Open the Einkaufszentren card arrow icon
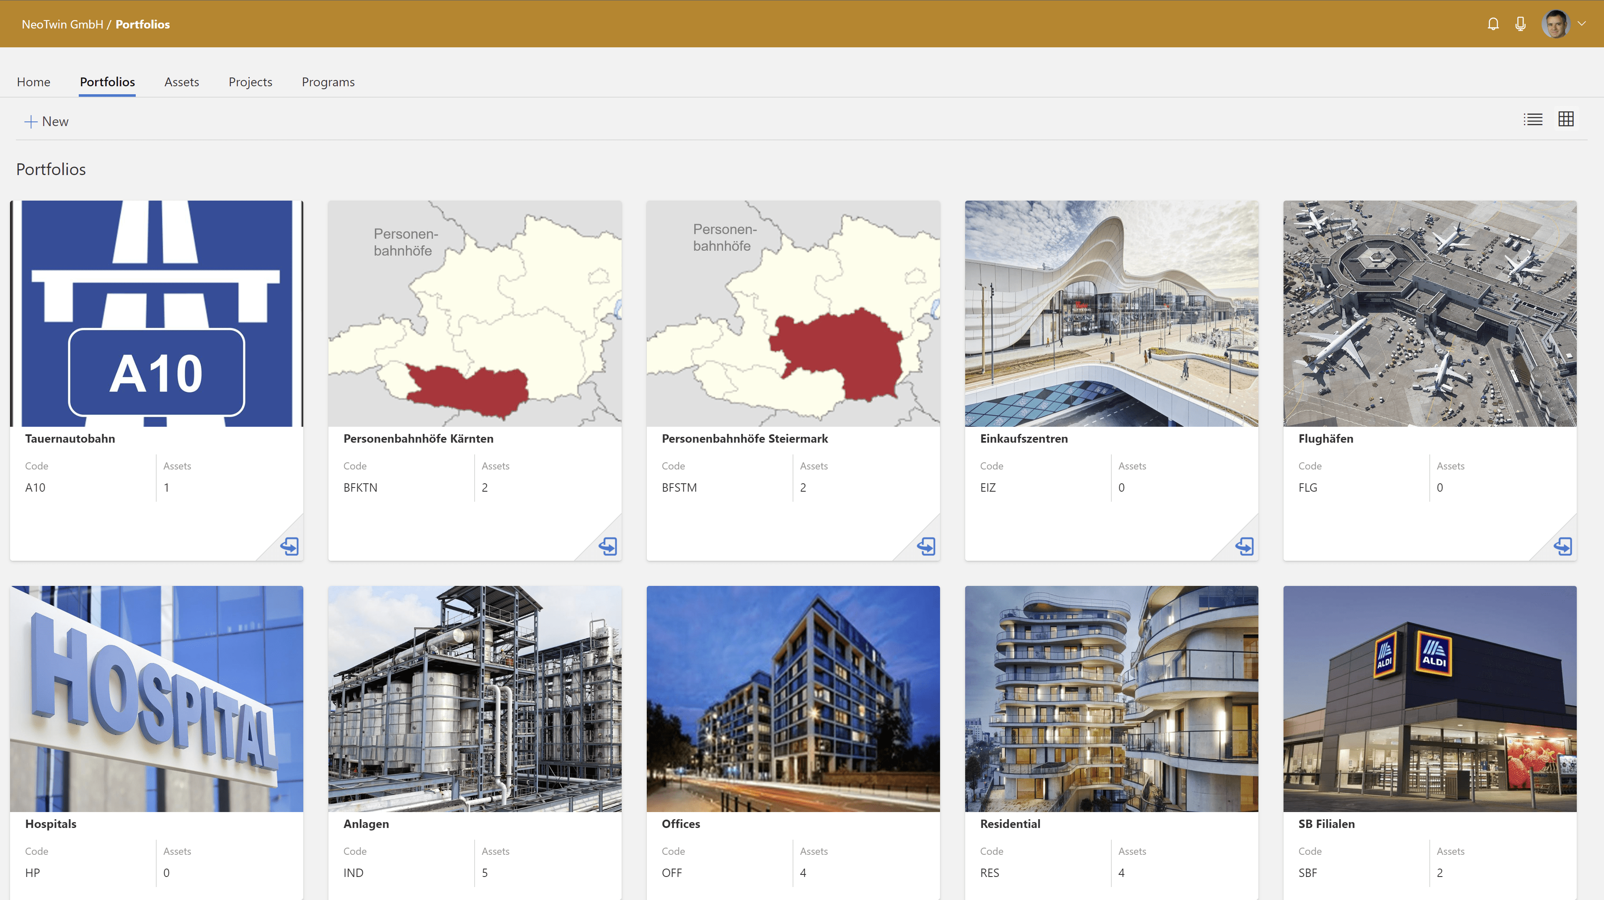 point(1244,546)
